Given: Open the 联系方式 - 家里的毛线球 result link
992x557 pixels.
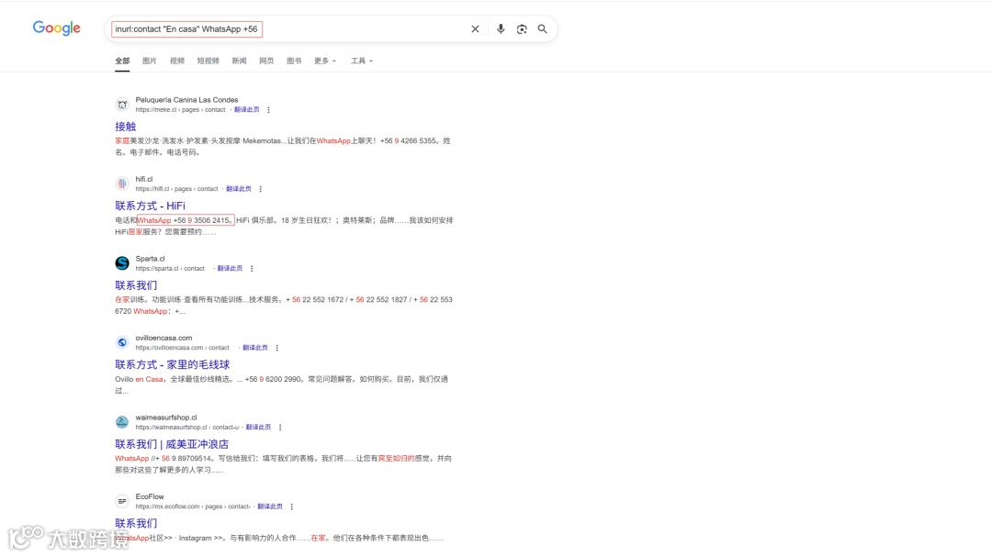Looking at the screenshot, I should pyautogui.click(x=172, y=364).
